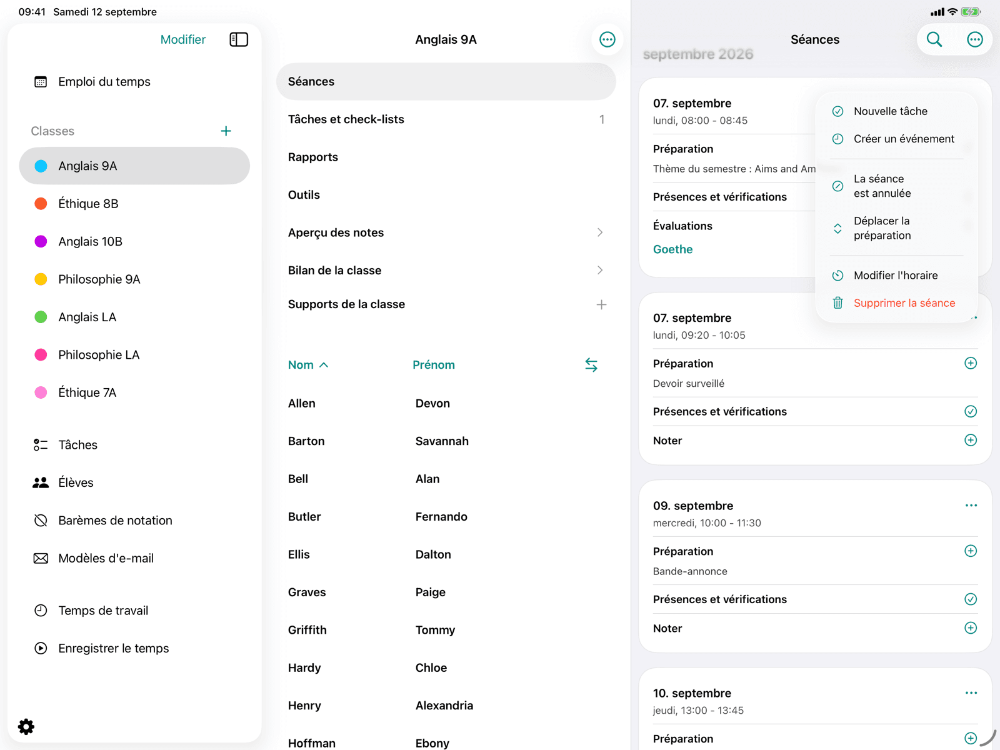Open options for the 10. septembre session

point(971,692)
